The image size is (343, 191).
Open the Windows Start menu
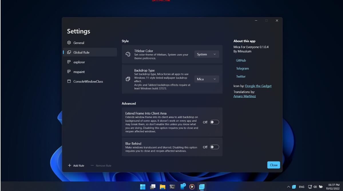143,187
